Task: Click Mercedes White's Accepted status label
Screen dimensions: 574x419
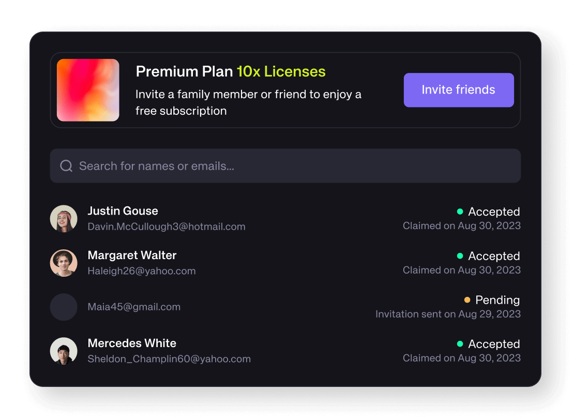Action: 494,344
